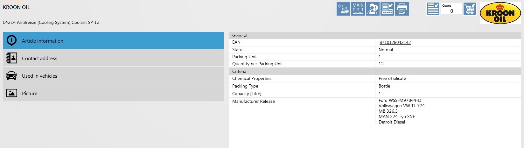Viewport: 524px width, 148px height.
Task: Select the MAN 324 Typ SNF line
Action: [397, 116]
